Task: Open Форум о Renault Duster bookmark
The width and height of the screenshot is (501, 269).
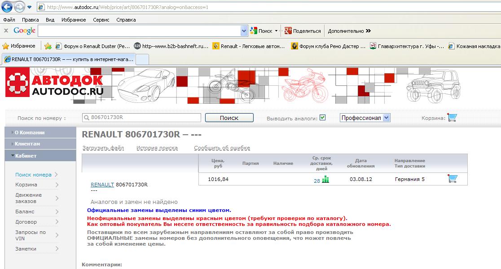Action: 92,46
